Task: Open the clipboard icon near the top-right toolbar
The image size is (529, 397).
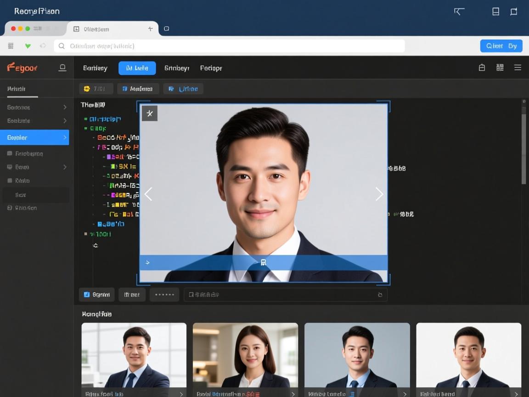Action: tap(481, 67)
